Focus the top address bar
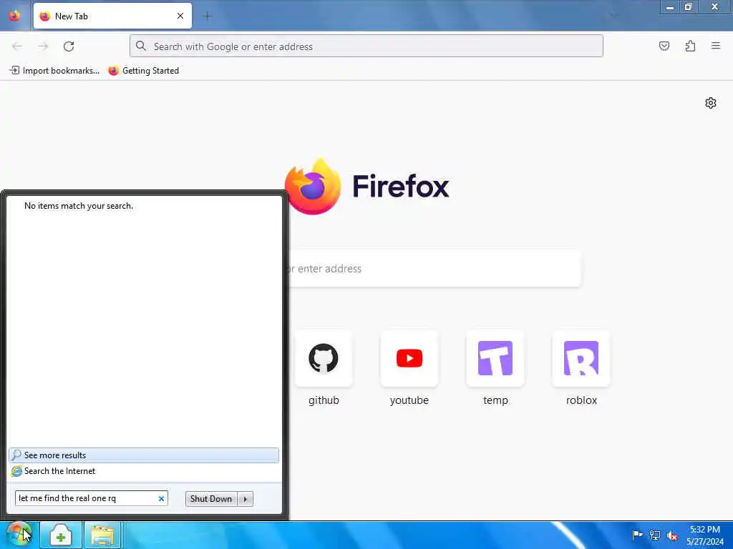The image size is (733, 549). tap(366, 46)
